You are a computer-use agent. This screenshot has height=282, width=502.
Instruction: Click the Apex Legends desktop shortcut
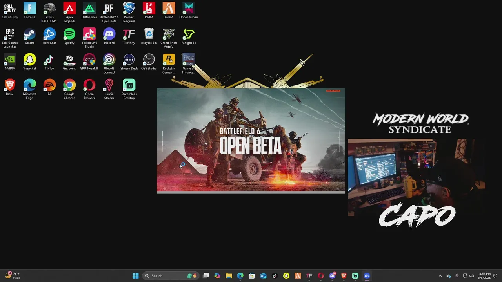click(69, 13)
